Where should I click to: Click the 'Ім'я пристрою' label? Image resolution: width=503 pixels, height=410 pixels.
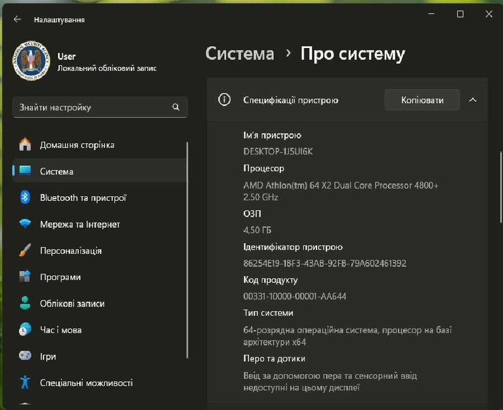tap(272, 135)
